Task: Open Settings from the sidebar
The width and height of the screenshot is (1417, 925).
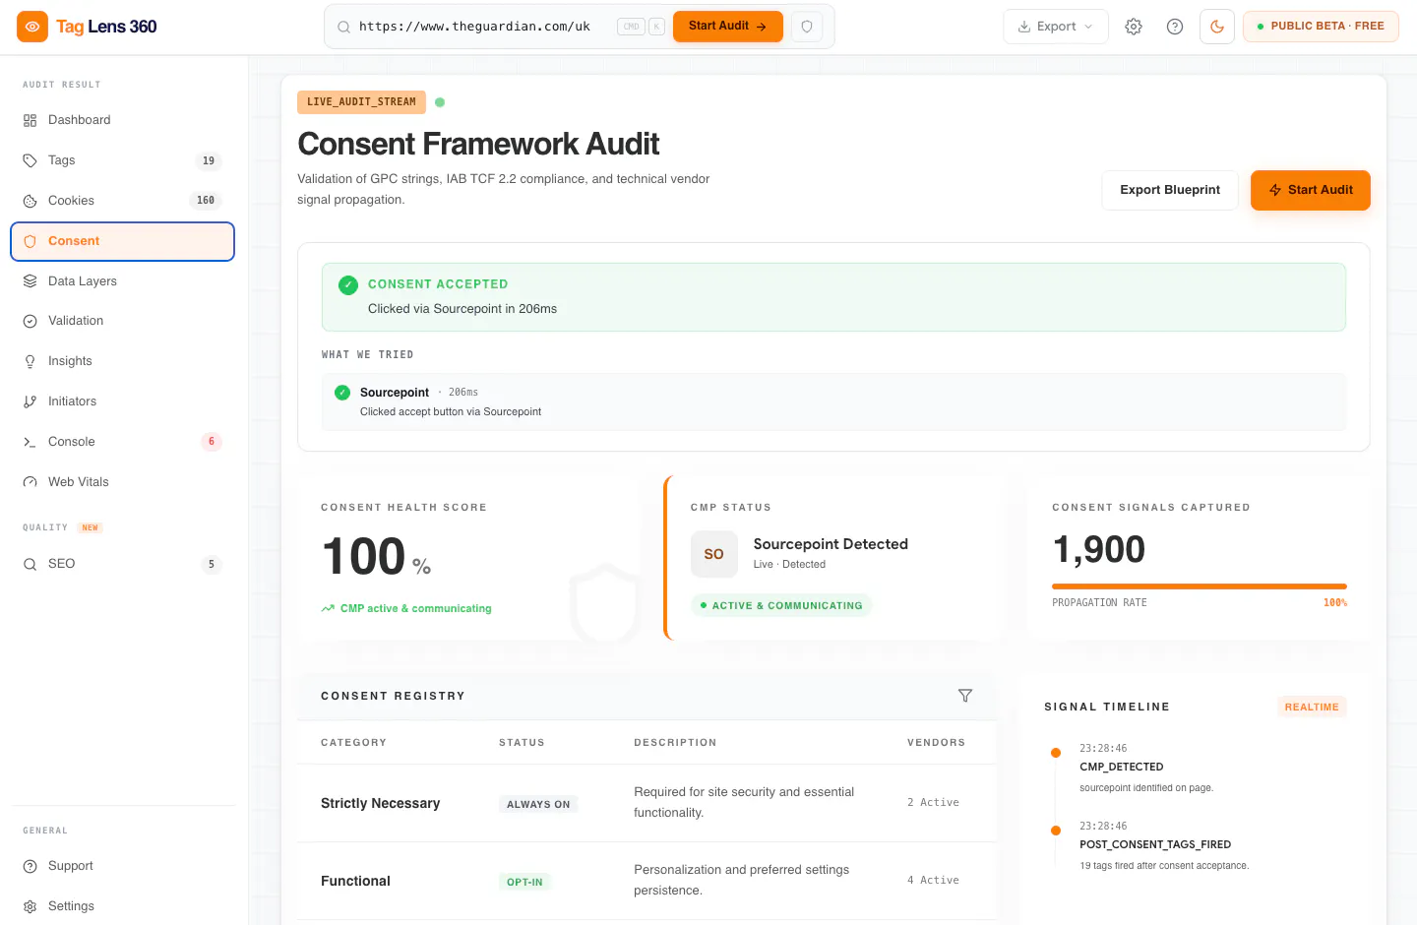Action: pos(123,906)
